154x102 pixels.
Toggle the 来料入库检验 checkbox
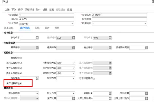pyautogui.click(x=21, y=63)
